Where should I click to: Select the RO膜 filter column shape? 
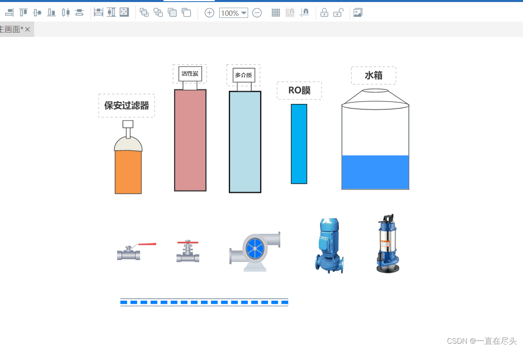[299, 144]
